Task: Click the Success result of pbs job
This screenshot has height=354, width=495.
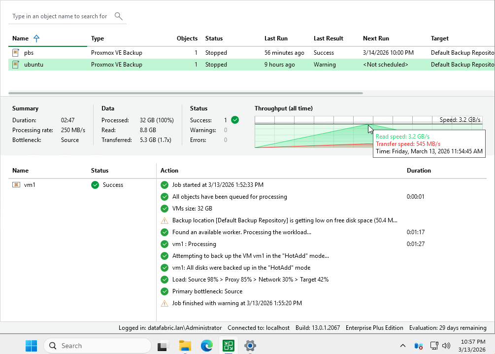Action: (x=324, y=52)
